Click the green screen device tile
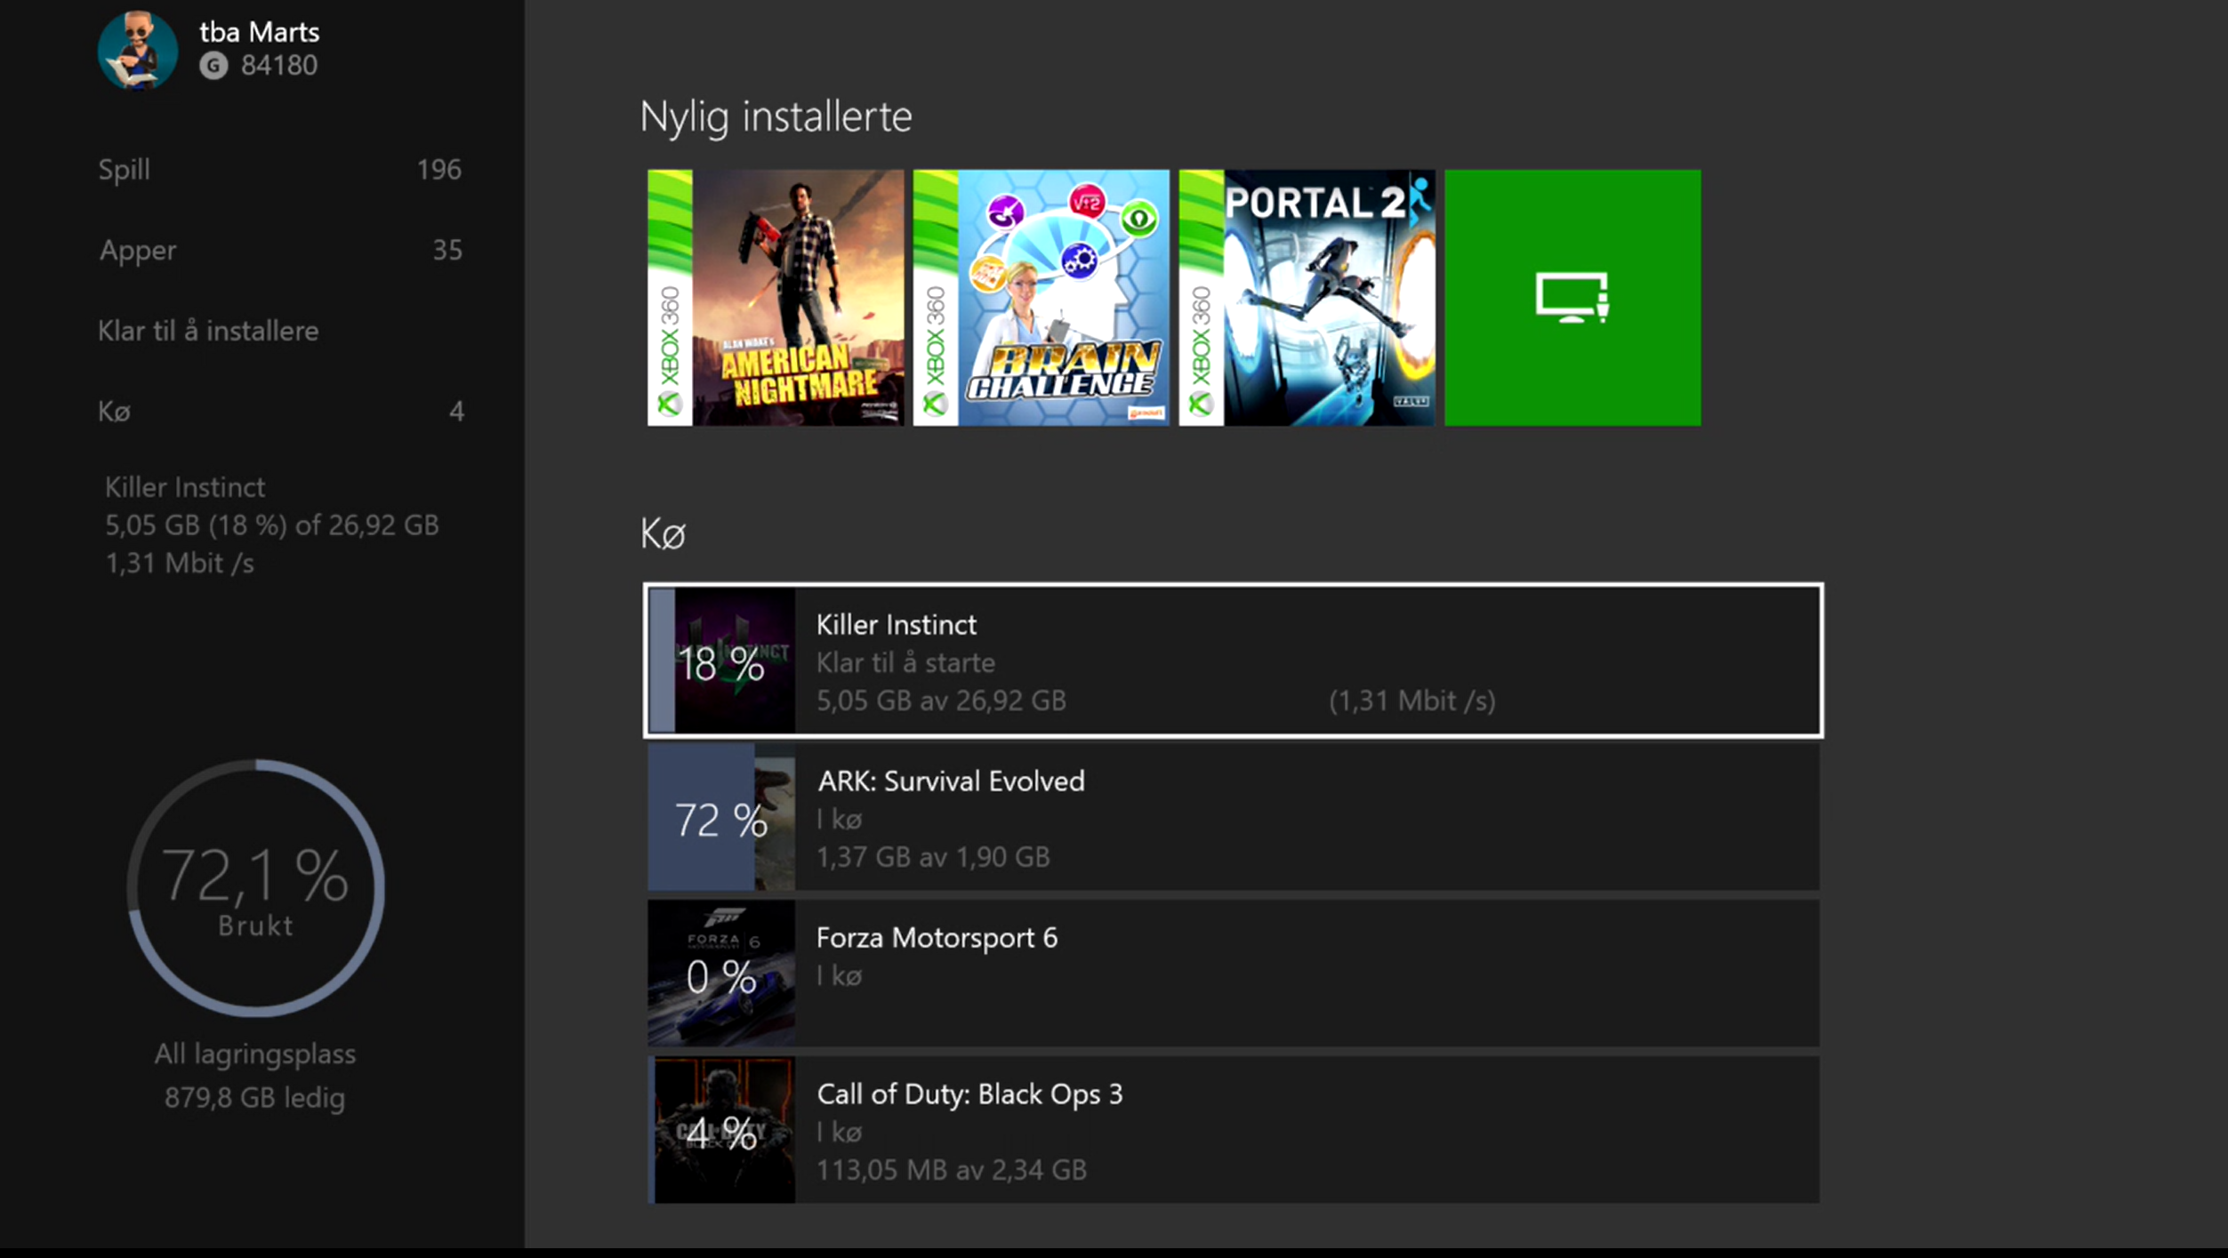 coord(1572,298)
